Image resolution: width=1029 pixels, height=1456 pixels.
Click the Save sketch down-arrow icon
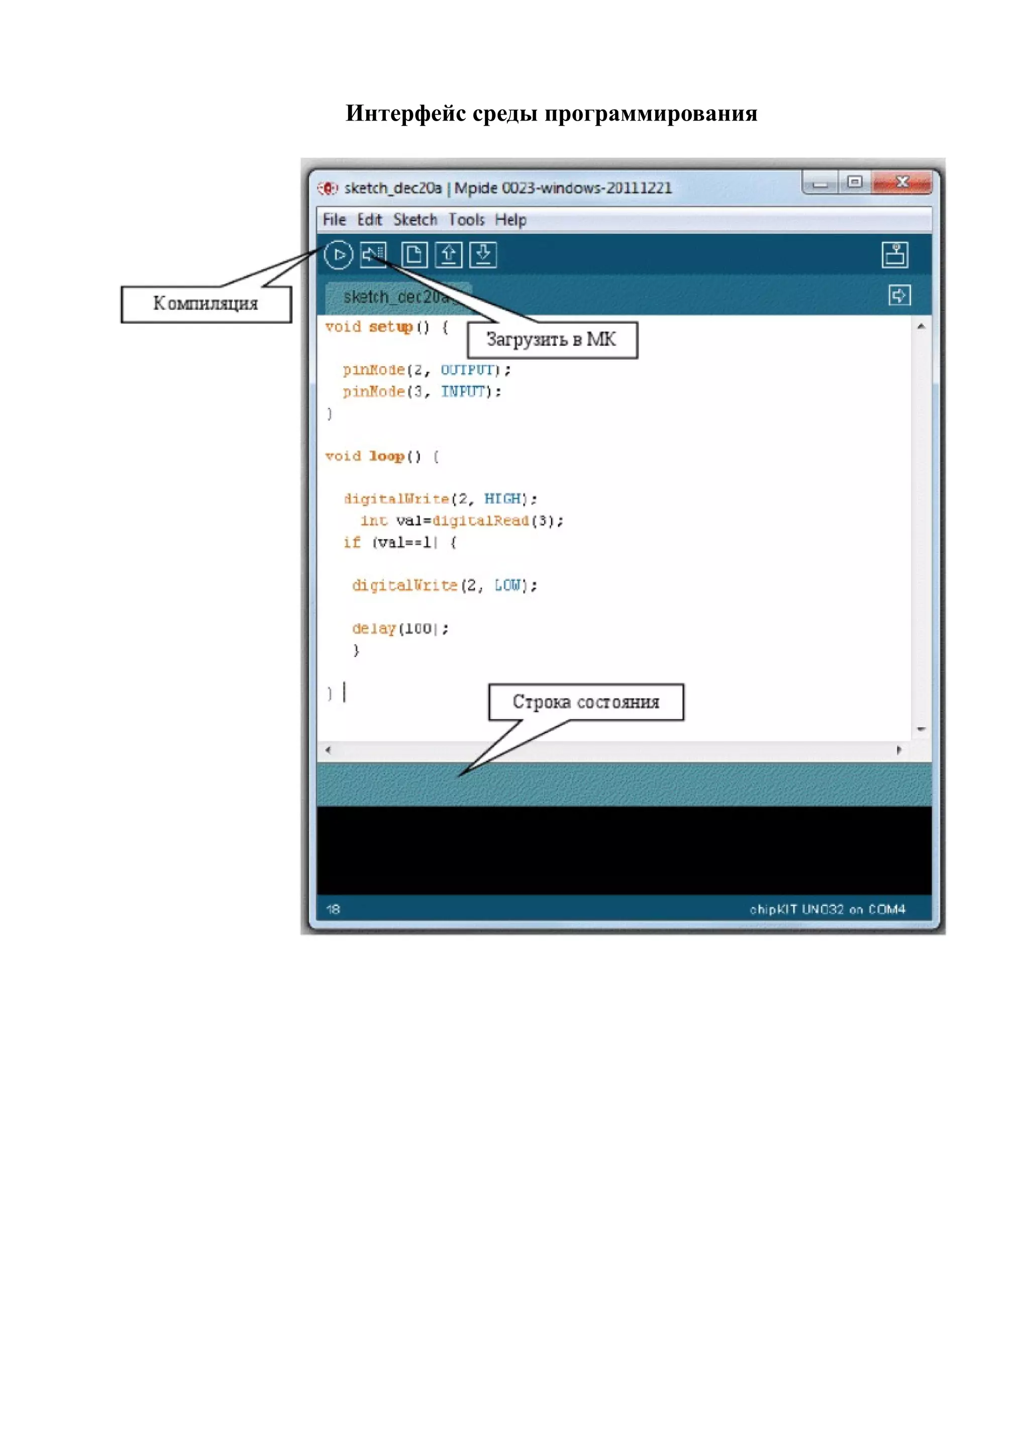[x=482, y=255]
